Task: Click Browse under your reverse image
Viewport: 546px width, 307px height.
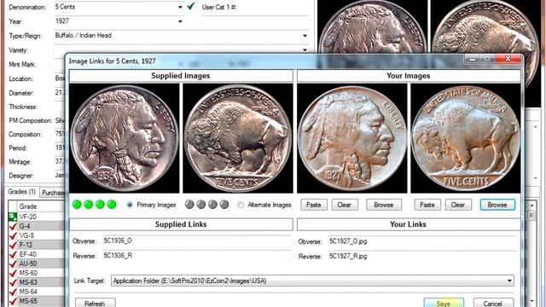Action: 497,205
